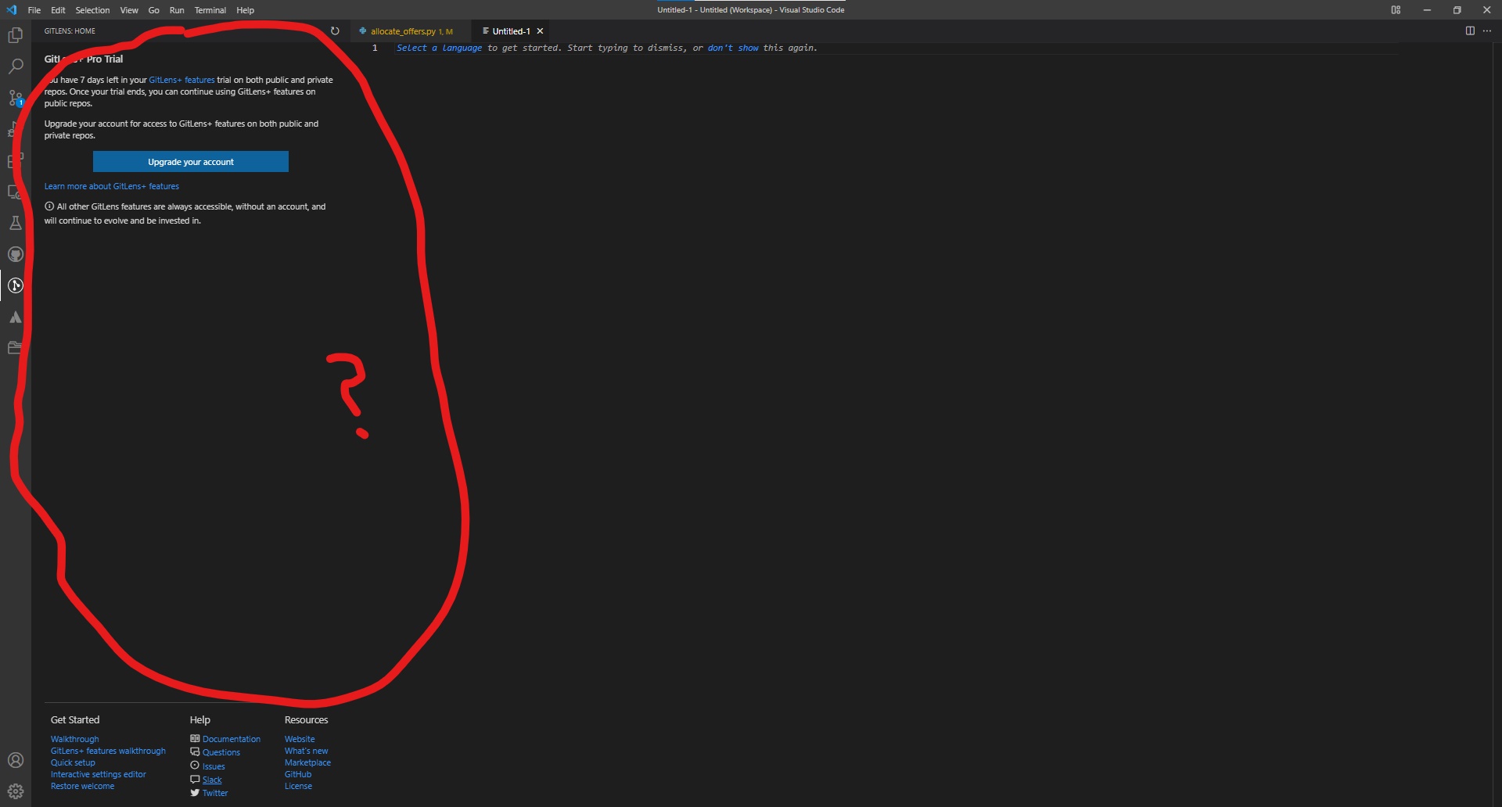The image size is (1502, 807).
Task: Open the View menu
Action: coord(129,10)
